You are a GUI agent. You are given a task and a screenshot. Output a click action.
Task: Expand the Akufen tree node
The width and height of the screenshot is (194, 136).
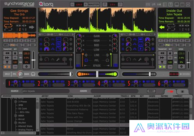click(x=16, y=123)
